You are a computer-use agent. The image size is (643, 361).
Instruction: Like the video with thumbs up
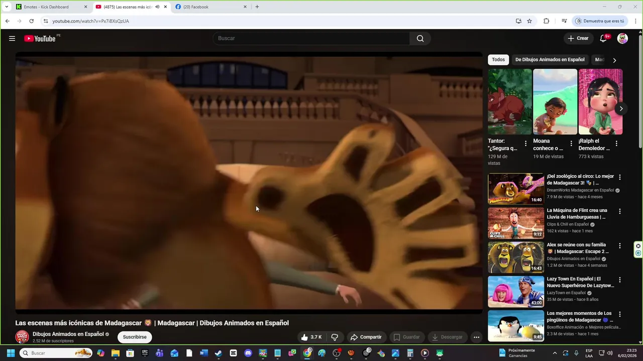311,337
